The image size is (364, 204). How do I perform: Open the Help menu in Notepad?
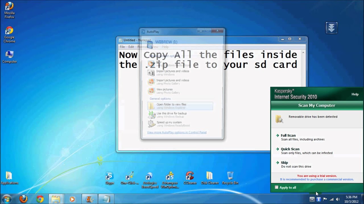click(x=165, y=47)
